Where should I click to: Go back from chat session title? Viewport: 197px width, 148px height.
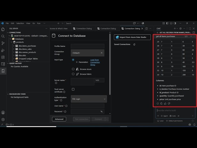tap(158, 32)
